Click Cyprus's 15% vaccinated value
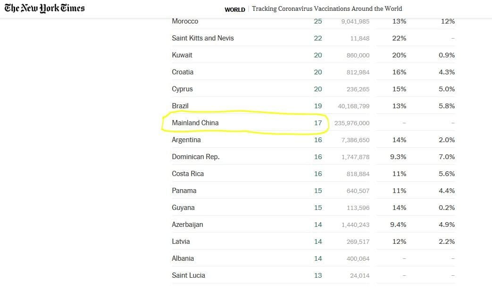The width and height of the screenshot is (492, 289). (399, 89)
